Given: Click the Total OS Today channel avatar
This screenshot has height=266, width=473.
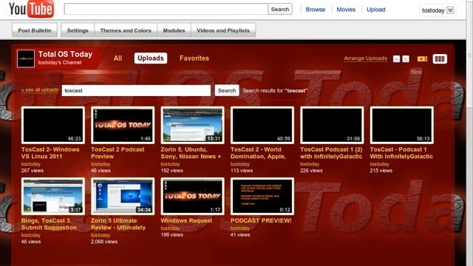Looking at the screenshot, I should coord(26,58).
